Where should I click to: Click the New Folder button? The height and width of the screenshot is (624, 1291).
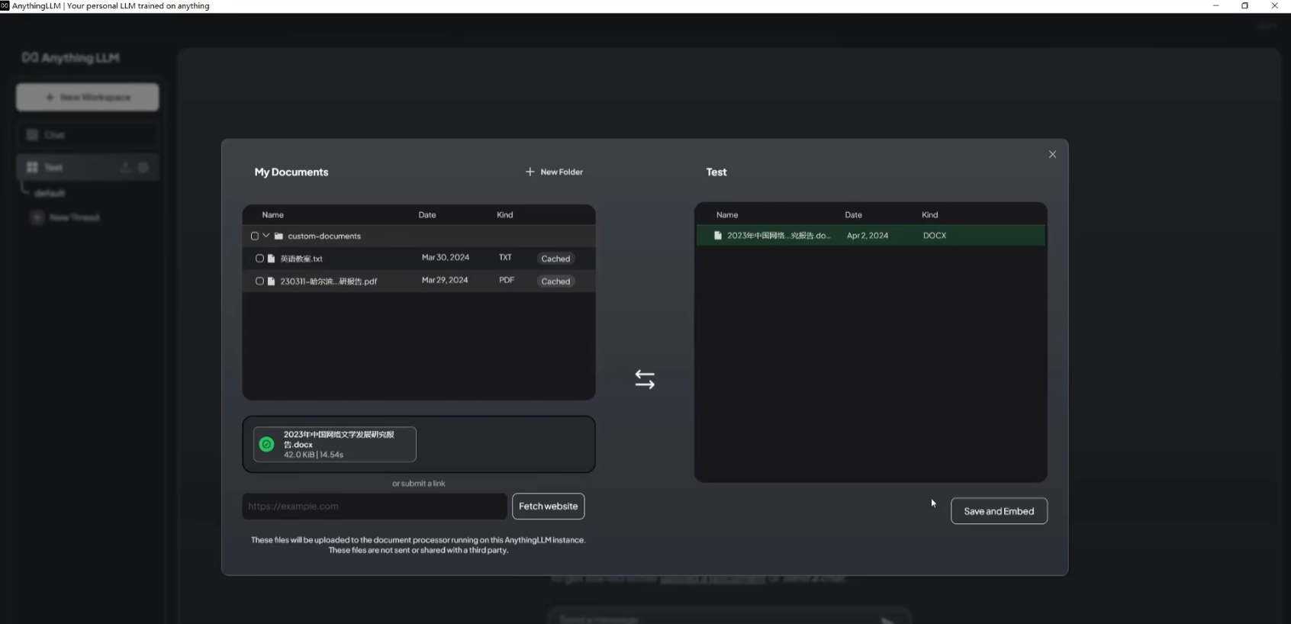click(x=554, y=172)
